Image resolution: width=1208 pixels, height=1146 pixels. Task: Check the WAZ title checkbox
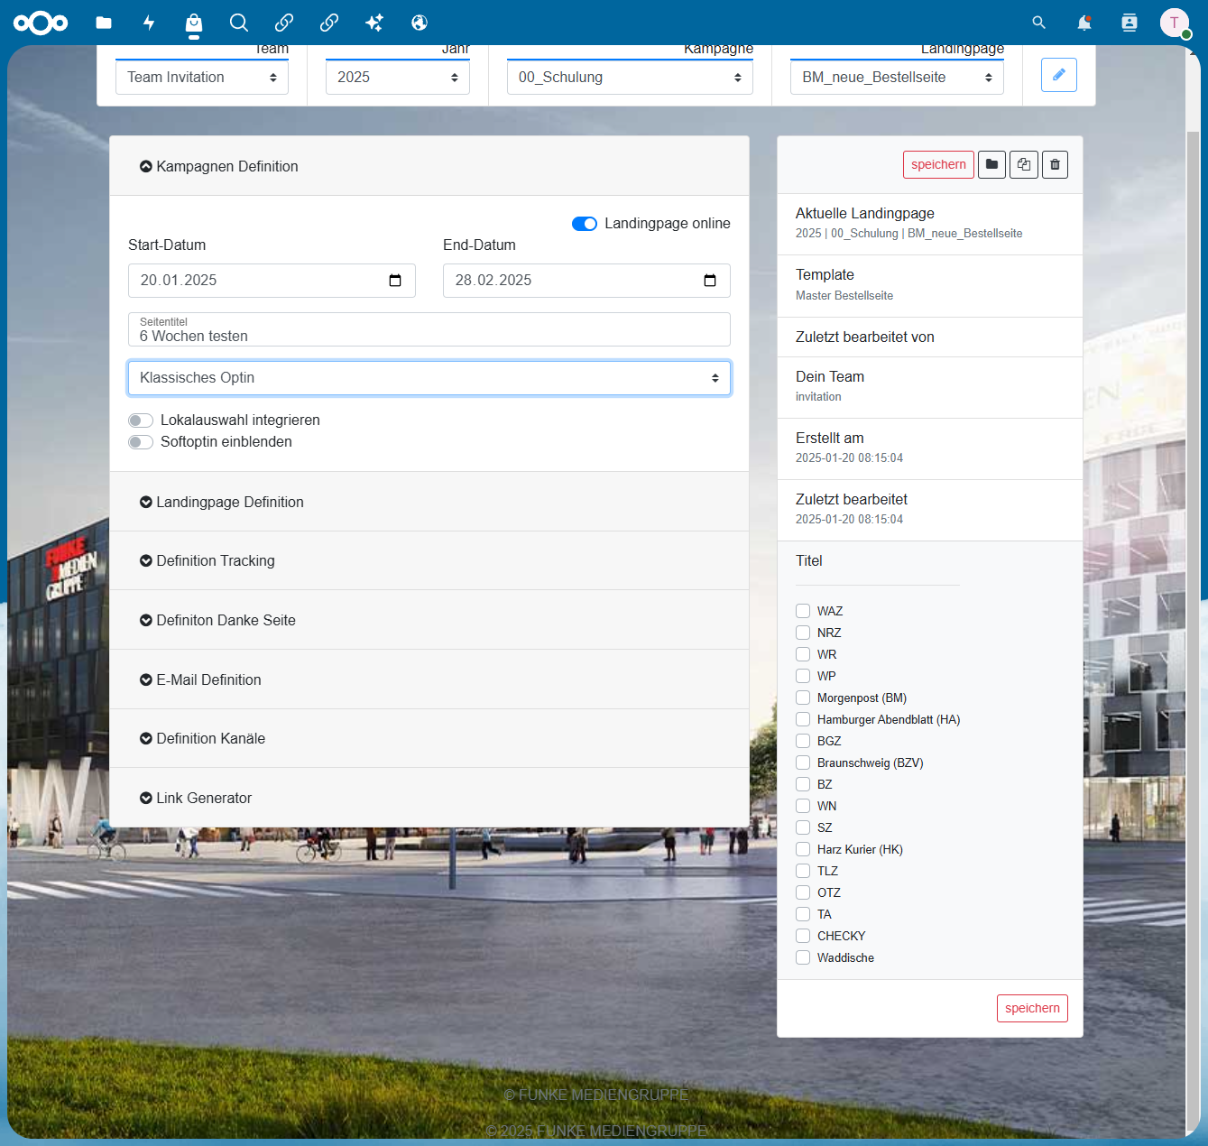803,611
